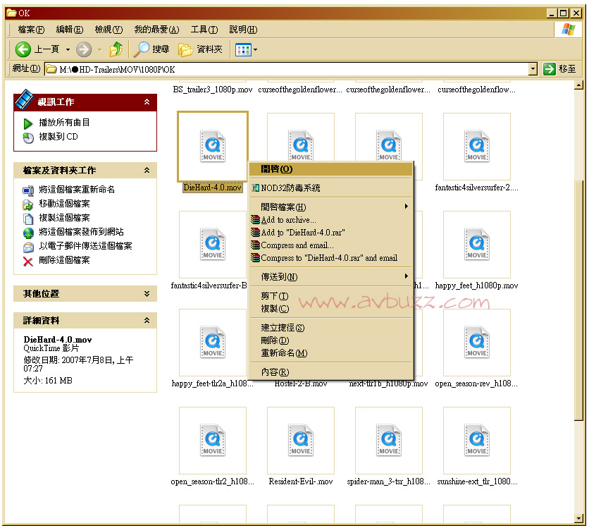The image size is (589, 528).
Task: Expand the Other Places panel
Action: [147, 294]
